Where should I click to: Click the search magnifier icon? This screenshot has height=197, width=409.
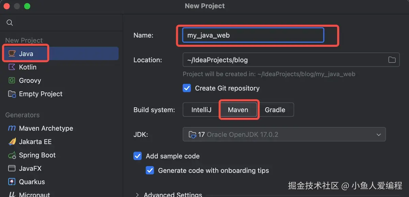point(10,23)
